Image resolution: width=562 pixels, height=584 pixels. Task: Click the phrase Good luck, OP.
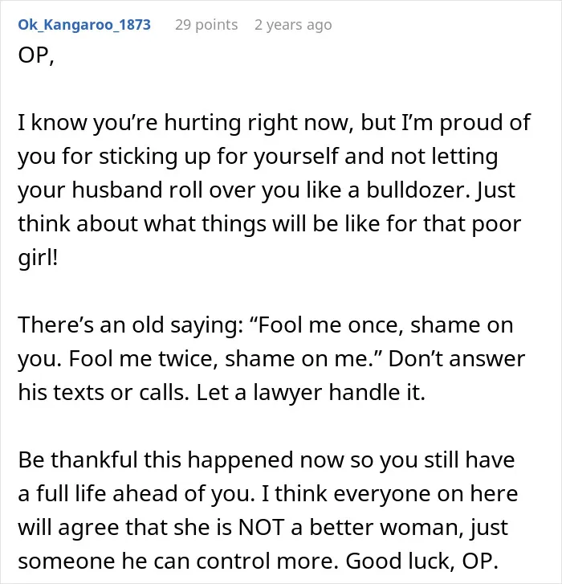[422, 561]
